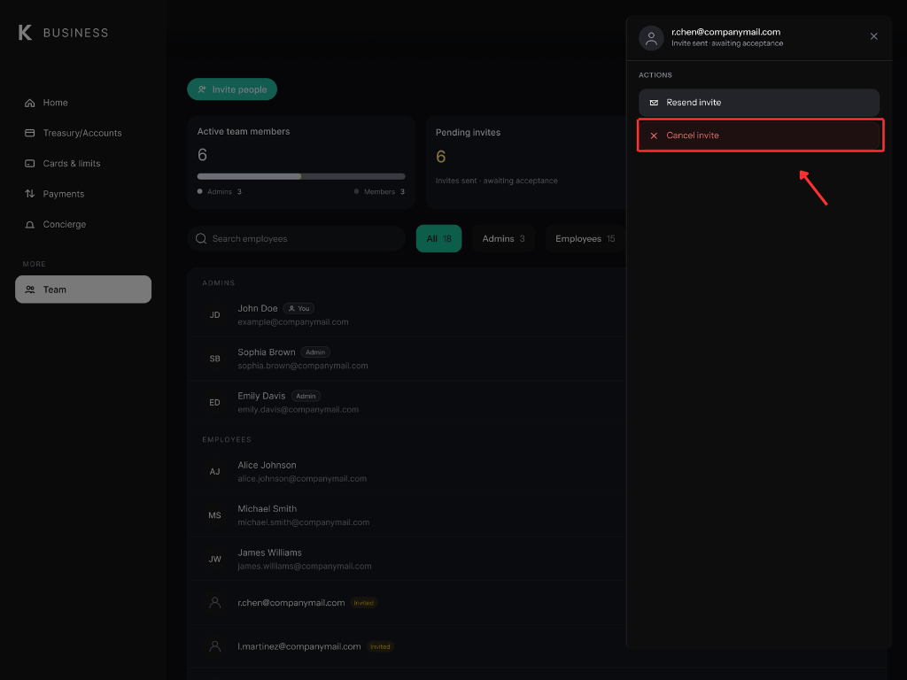
Task: Close the r.chen invite side panel
Action: (873, 36)
